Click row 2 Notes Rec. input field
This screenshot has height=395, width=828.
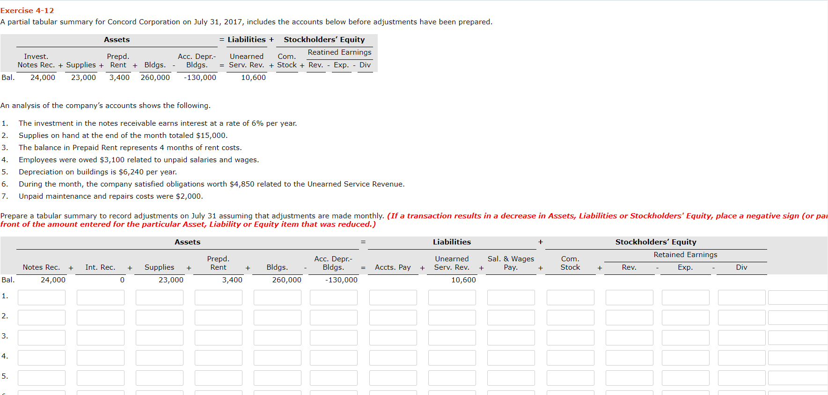point(42,317)
